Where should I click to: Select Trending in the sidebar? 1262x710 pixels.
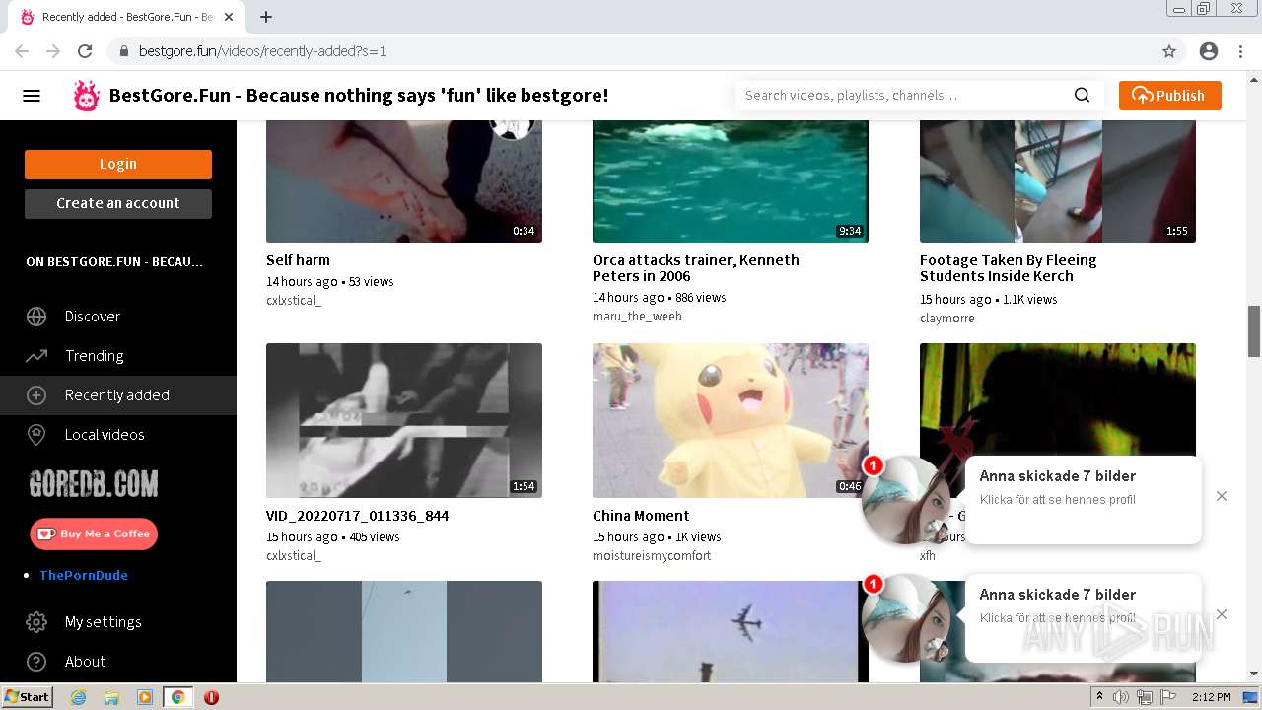point(95,356)
